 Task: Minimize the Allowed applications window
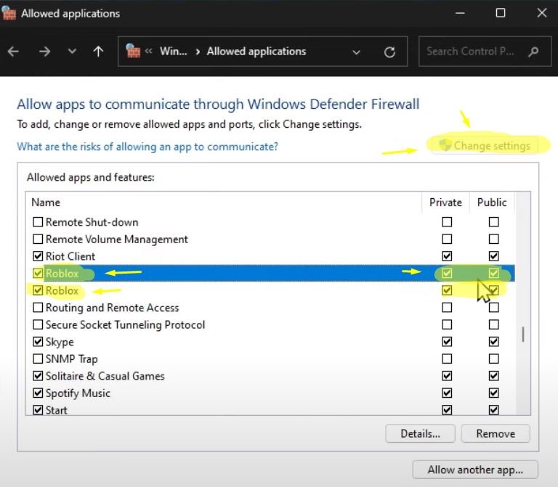pyautogui.click(x=460, y=13)
